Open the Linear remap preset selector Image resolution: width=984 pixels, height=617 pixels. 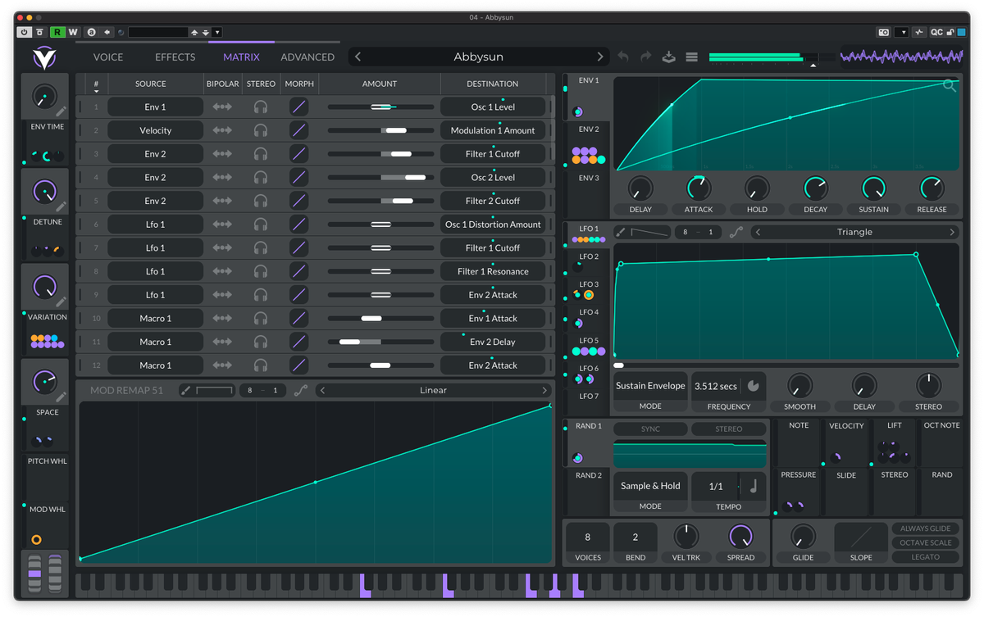click(x=433, y=390)
